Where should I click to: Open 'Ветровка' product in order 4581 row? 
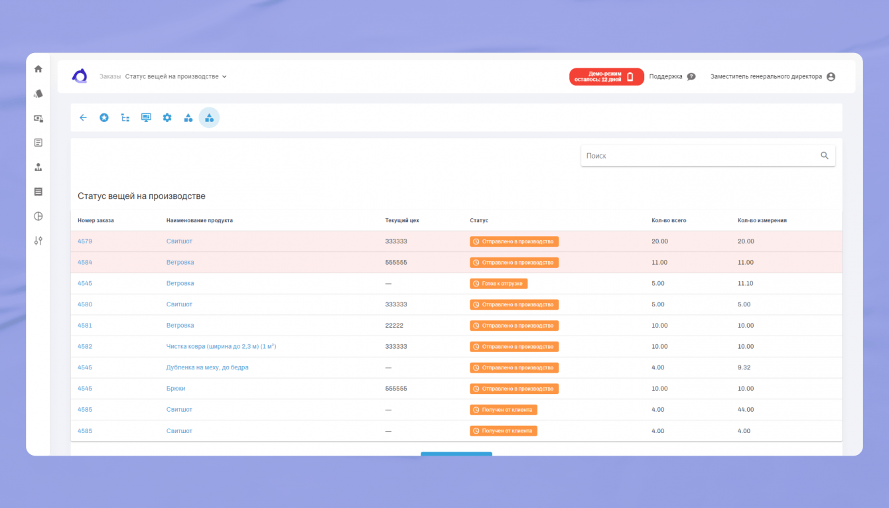[180, 326]
